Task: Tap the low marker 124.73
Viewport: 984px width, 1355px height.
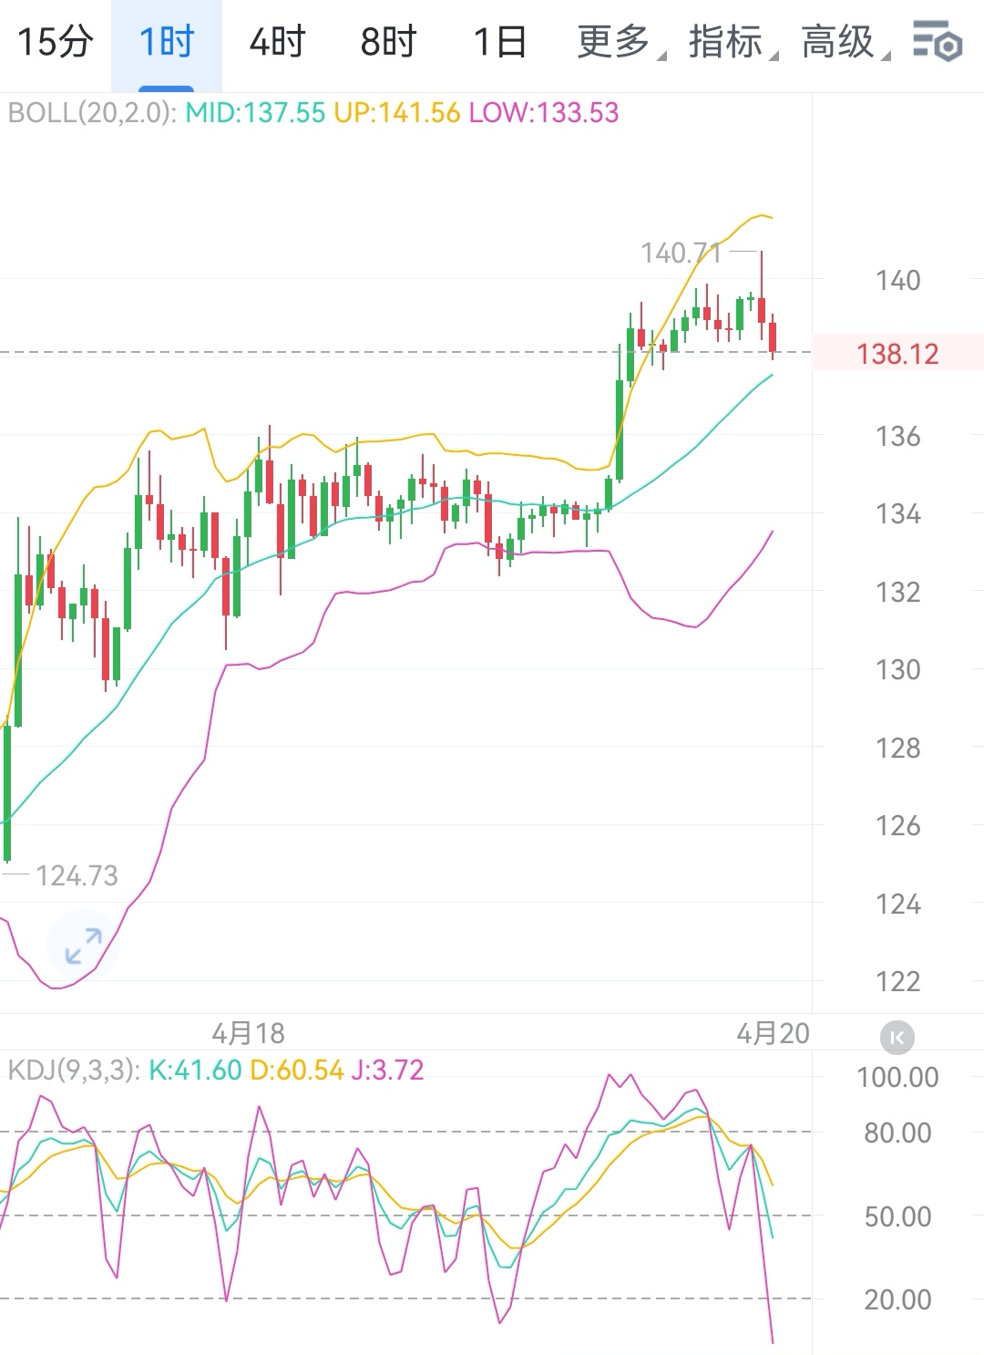Action: pos(77,876)
